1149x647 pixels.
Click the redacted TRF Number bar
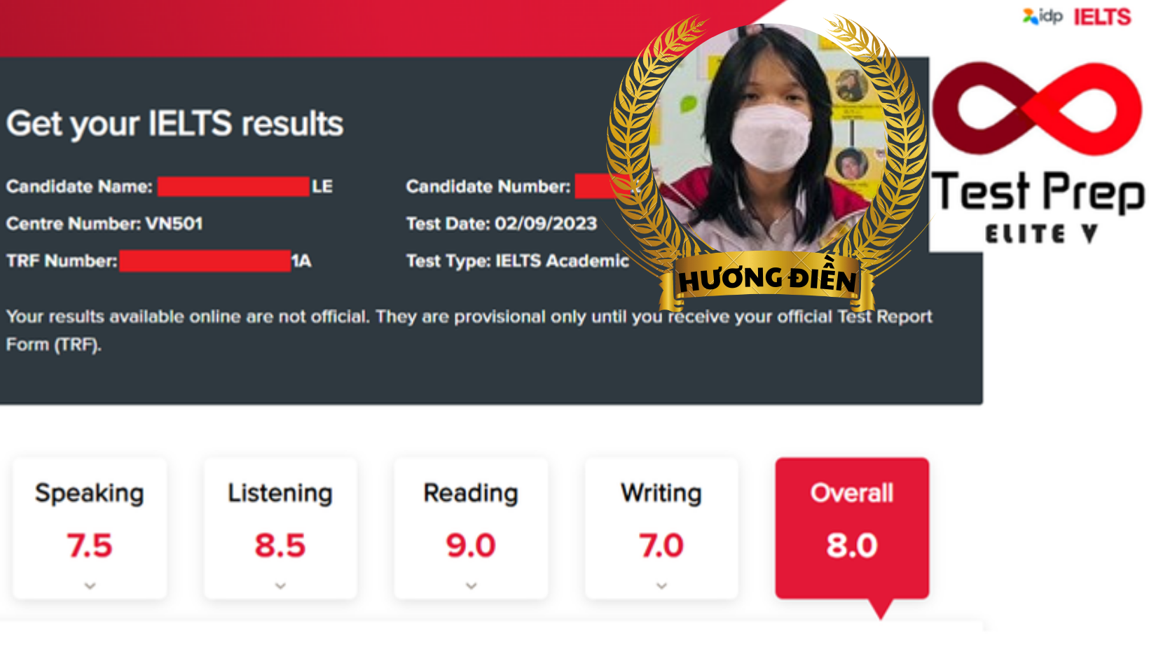click(205, 260)
